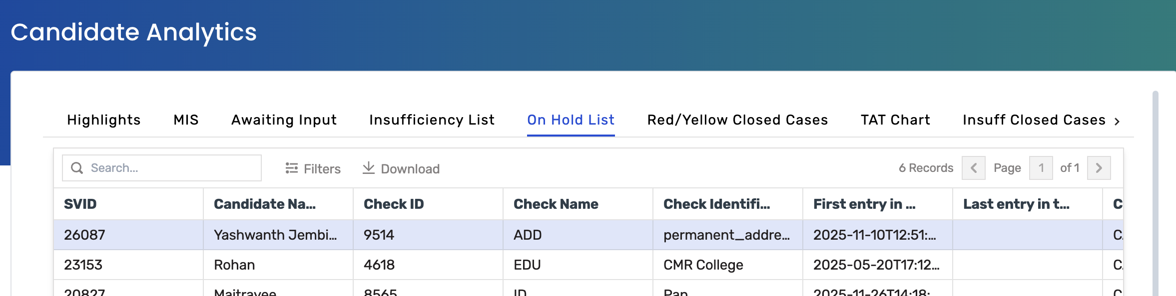Select the Insufficiency List tab
This screenshot has width=1176, height=296.
click(432, 120)
